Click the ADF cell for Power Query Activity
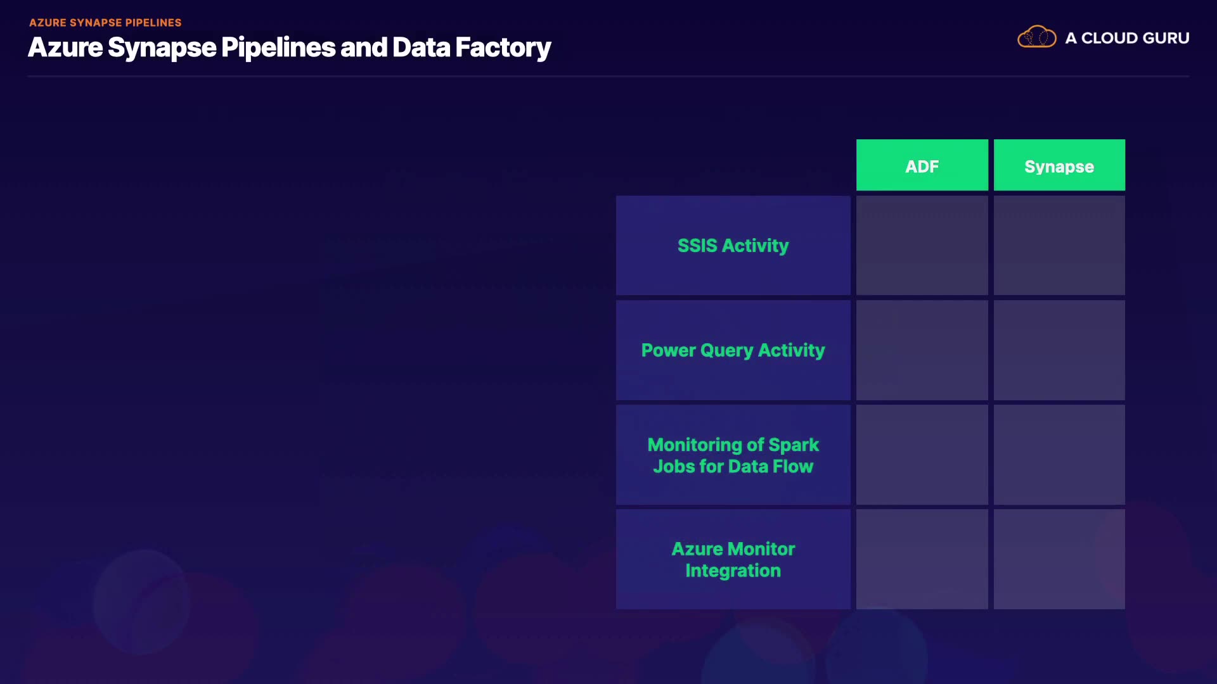The width and height of the screenshot is (1217, 684). (922, 350)
